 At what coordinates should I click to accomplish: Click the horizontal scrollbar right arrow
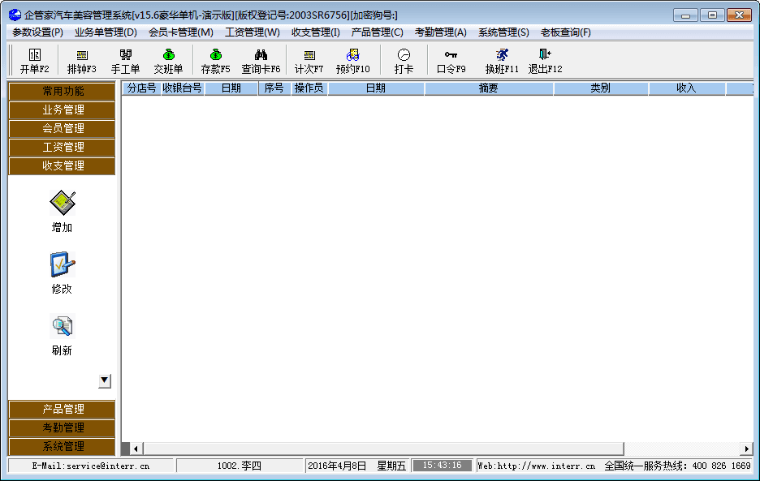[x=746, y=449]
